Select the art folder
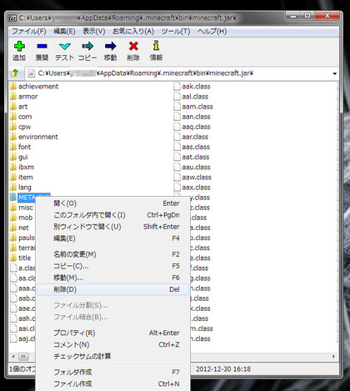This screenshot has width=350, height=391. [18, 107]
